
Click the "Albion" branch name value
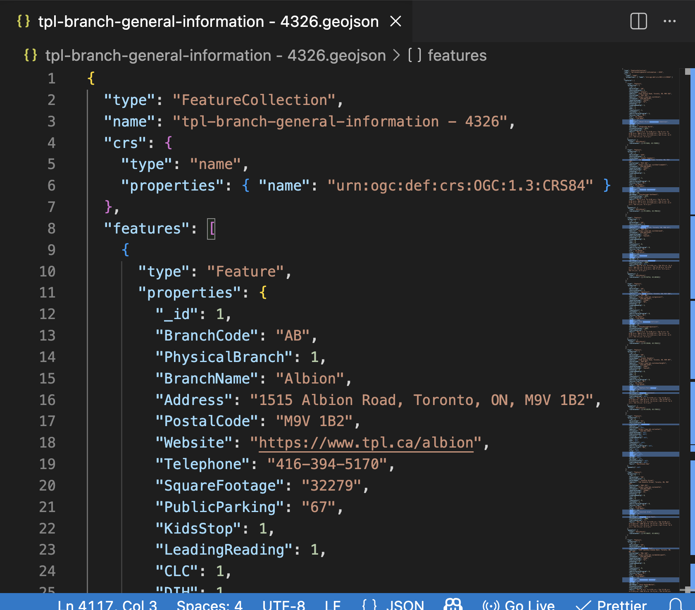310,379
